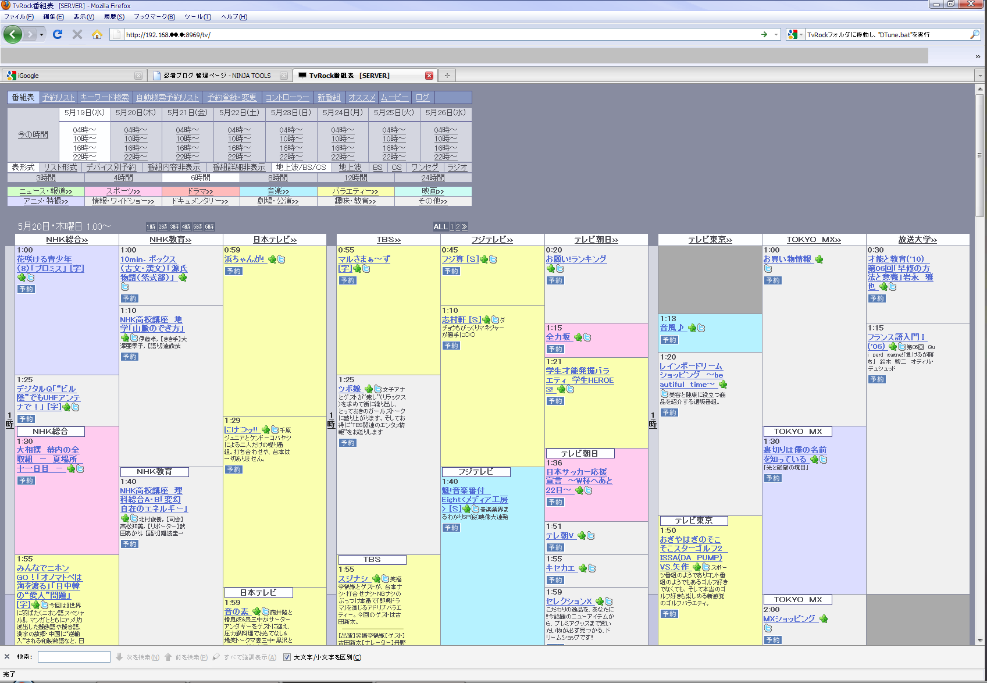Click Twitter bird icon beside 全力坂
The width and height of the screenshot is (987, 683).
coord(587,337)
